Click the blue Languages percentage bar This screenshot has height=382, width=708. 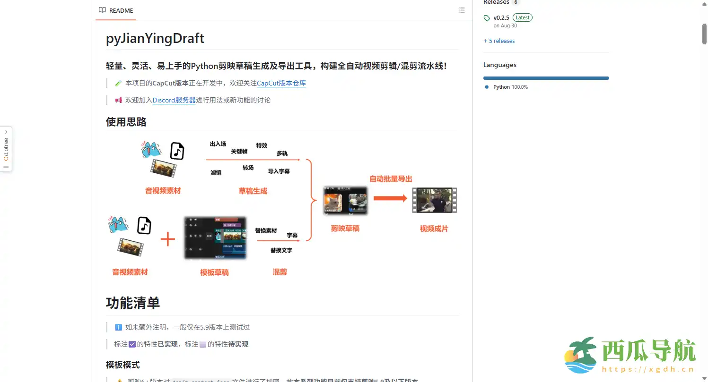click(546, 78)
